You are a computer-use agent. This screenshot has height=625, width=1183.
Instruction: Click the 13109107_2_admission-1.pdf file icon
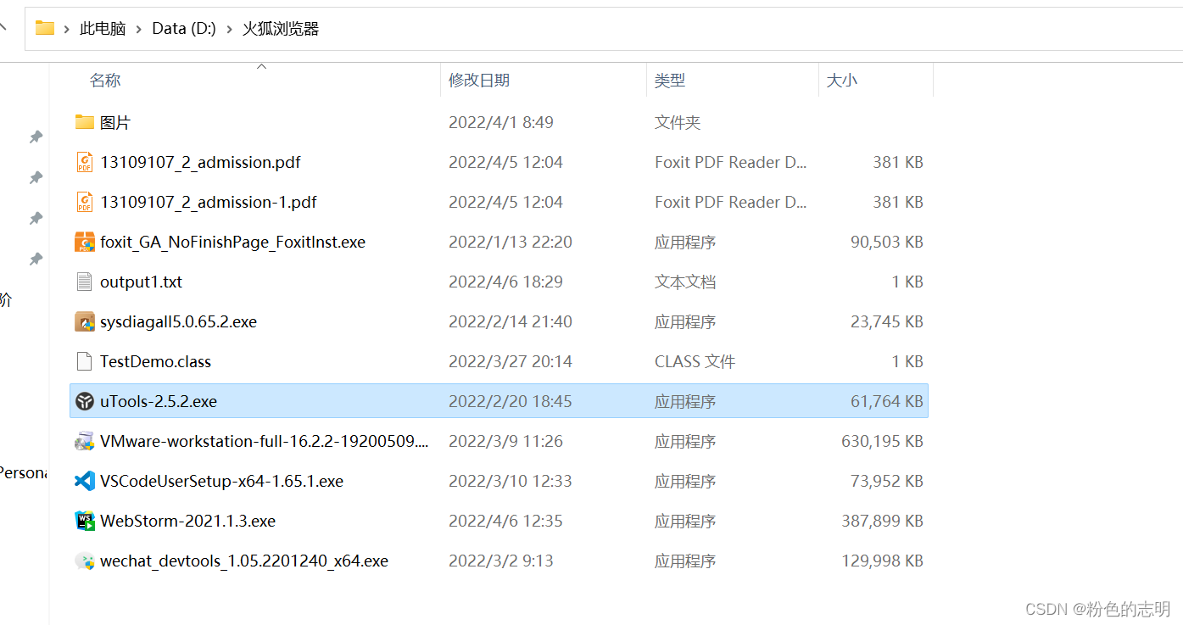coord(84,202)
